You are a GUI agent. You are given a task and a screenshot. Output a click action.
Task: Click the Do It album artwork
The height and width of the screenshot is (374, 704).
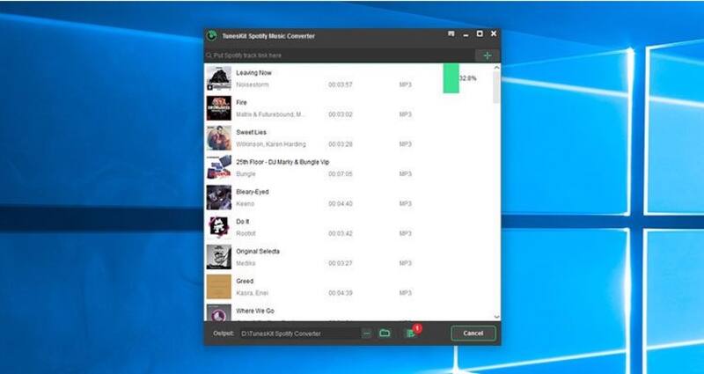click(218, 227)
